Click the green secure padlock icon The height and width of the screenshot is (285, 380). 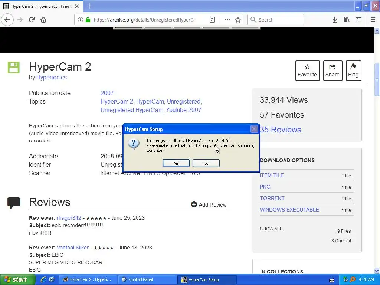[88, 20]
